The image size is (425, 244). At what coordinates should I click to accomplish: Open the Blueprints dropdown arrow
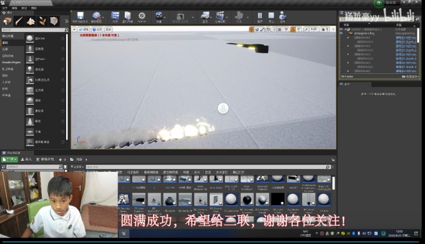[x=211, y=17]
